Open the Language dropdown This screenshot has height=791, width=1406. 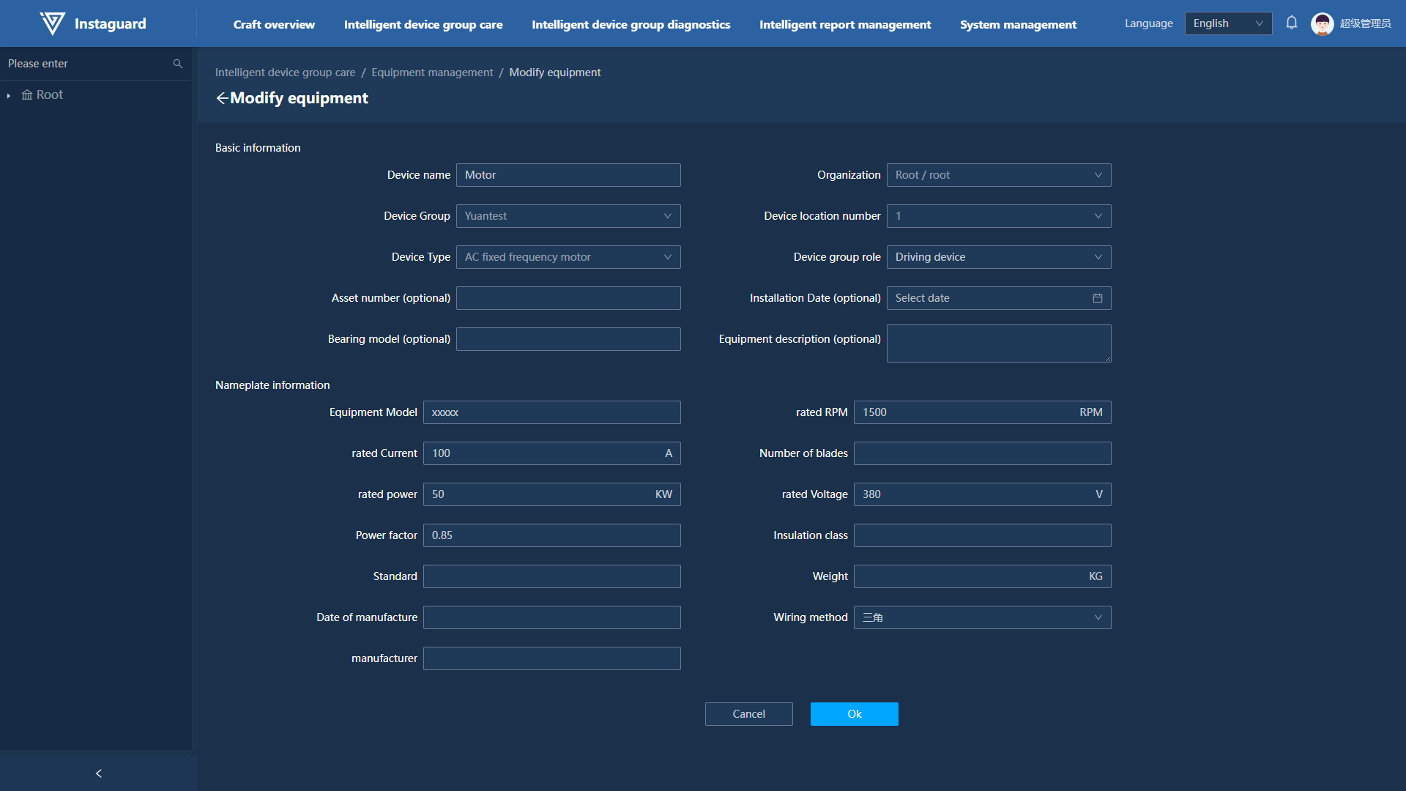click(1228, 23)
